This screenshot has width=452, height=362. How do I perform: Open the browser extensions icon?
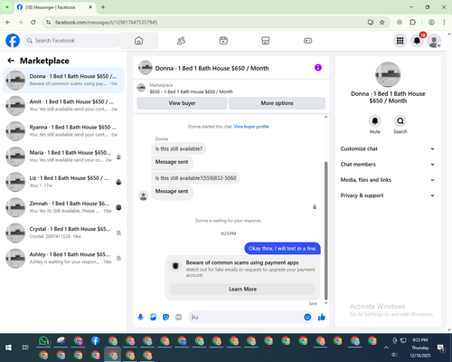pyautogui.click(x=412, y=22)
